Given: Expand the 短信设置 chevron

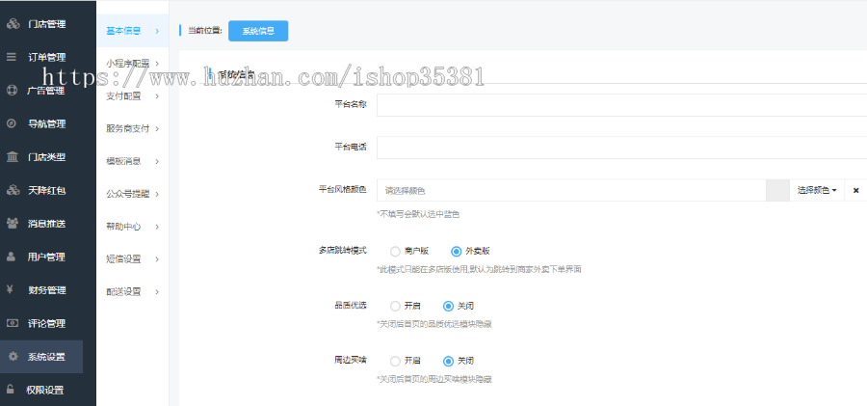Looking at the screenshot, I should tap(158, 259).
